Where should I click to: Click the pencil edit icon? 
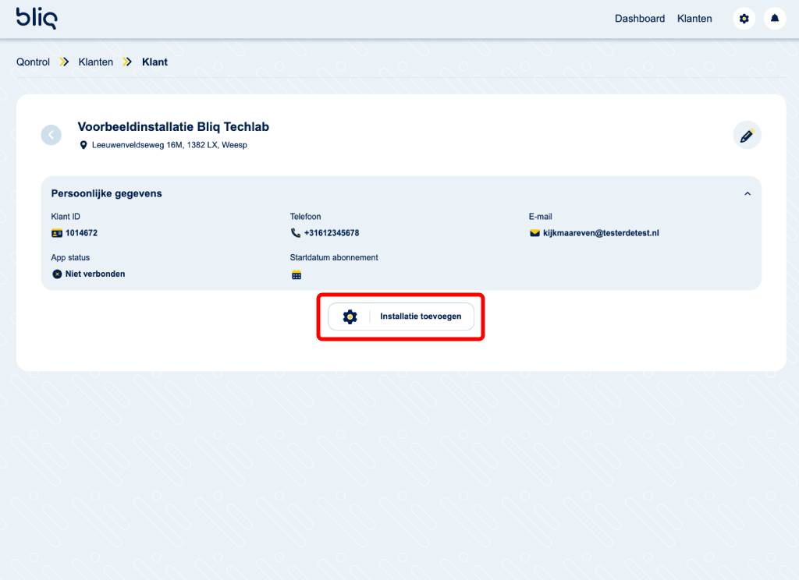[747, 136]
